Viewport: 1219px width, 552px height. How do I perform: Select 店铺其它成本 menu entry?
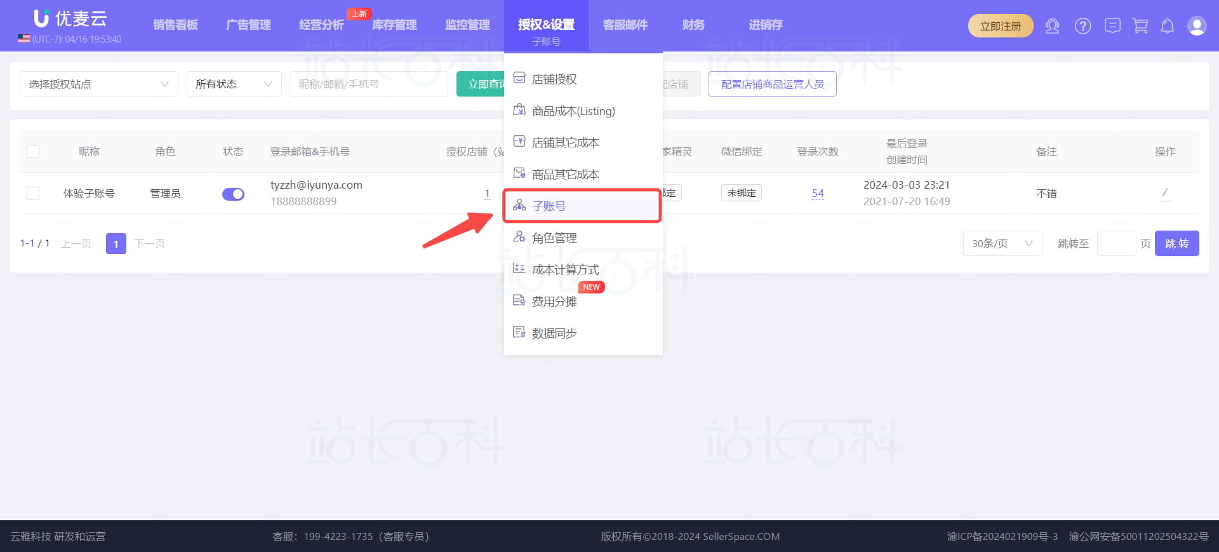[583, 142]
